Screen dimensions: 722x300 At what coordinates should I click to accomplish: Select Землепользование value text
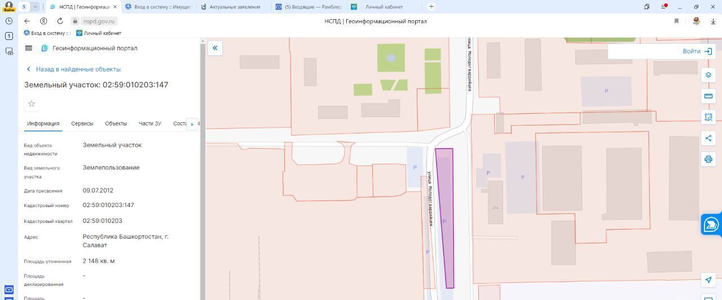(x=111, y=168)
